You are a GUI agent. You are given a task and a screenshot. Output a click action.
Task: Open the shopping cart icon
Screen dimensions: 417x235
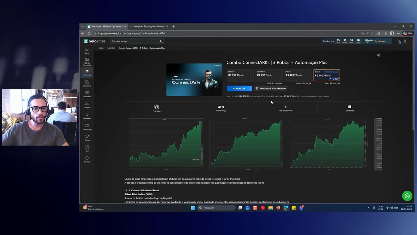click(399, 41)
